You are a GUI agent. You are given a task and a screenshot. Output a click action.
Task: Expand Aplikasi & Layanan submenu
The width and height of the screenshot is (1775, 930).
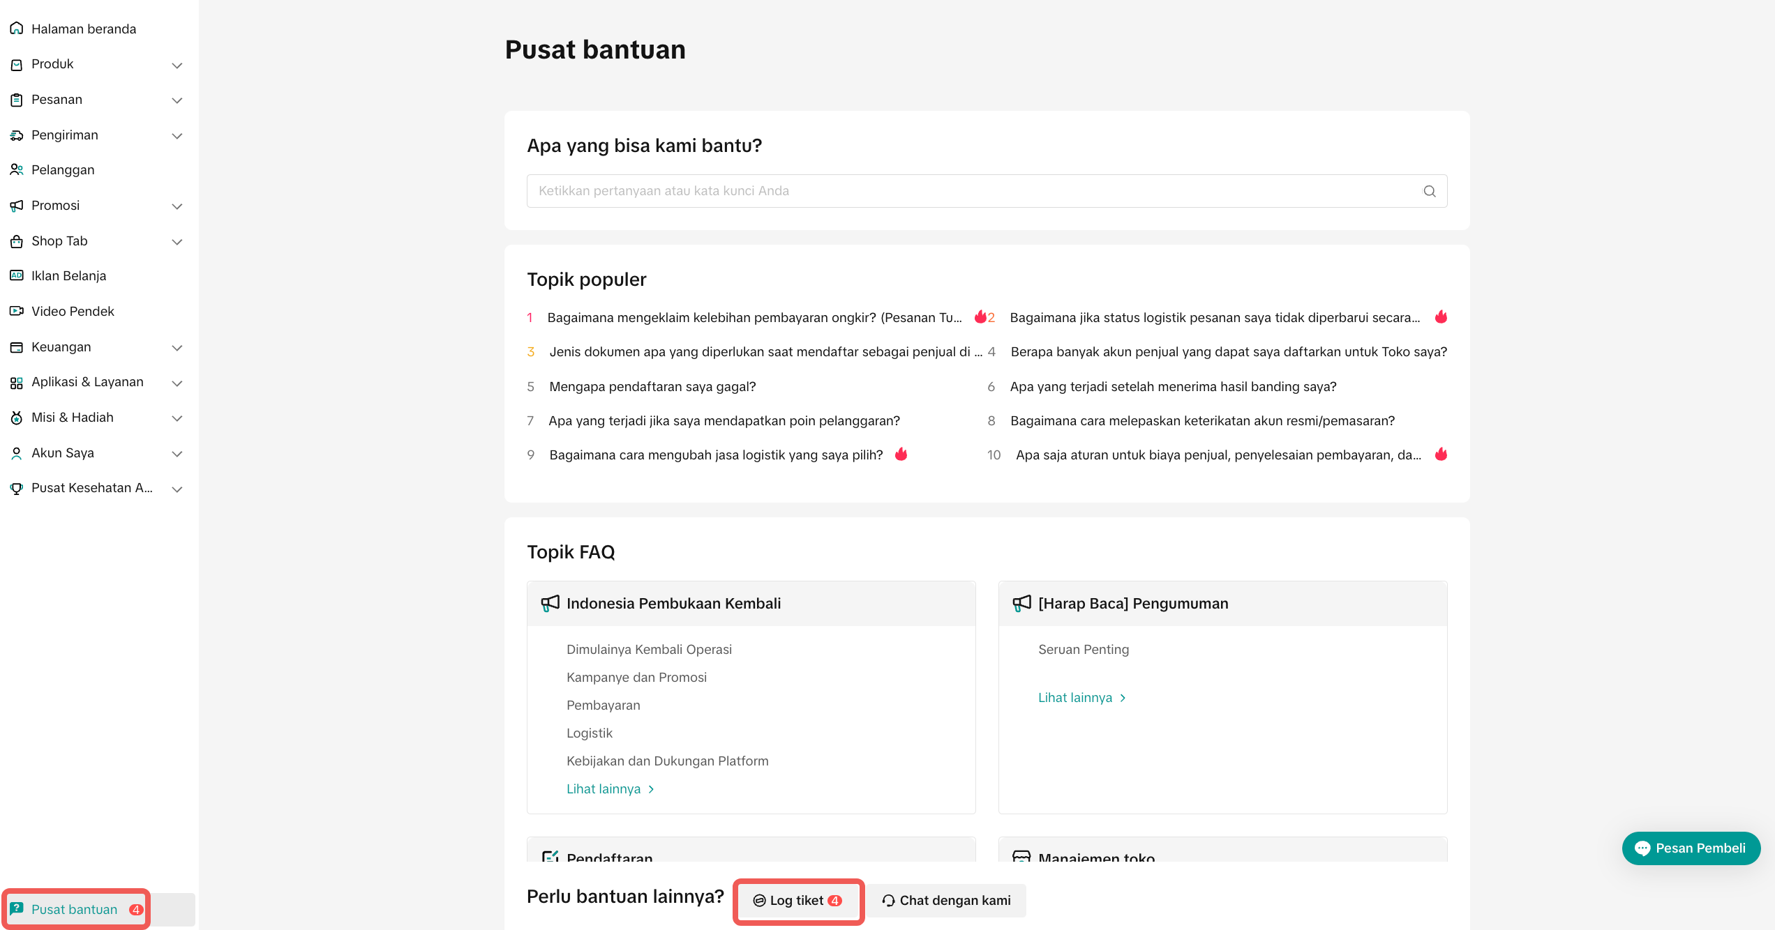[177, 383]
